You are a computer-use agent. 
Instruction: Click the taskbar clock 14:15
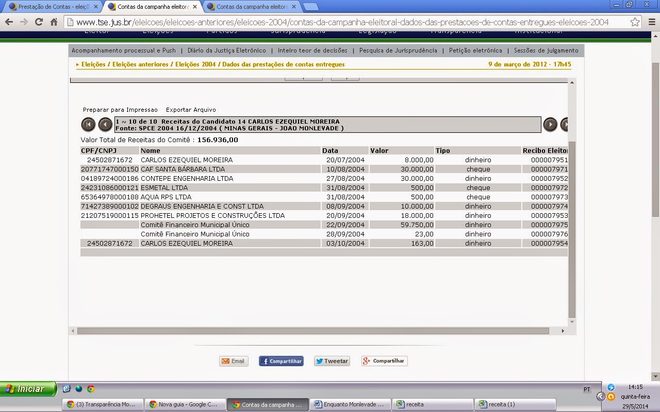(635, 387)
